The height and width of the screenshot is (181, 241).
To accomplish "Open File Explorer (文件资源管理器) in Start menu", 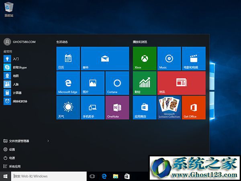I will [x=16, y=141].
